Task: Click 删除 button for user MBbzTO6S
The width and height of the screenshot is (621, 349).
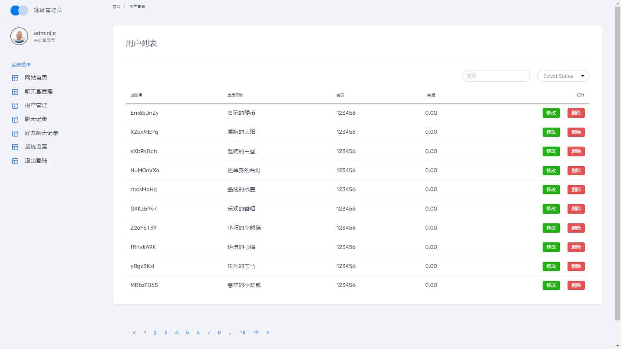Action: (576, 285)
